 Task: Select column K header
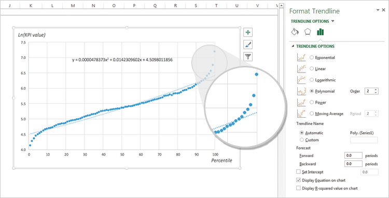[x=31, y=6]
